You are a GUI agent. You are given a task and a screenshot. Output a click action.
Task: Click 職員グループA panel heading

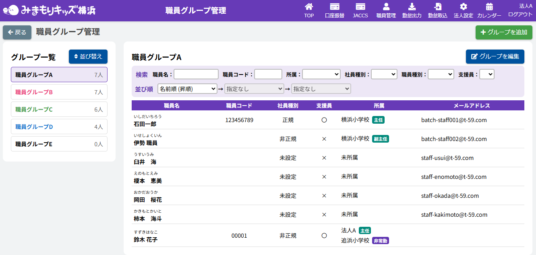[x=157, y=57]
